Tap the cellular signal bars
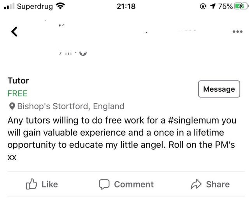249x200 pixels. click(9, 6)
